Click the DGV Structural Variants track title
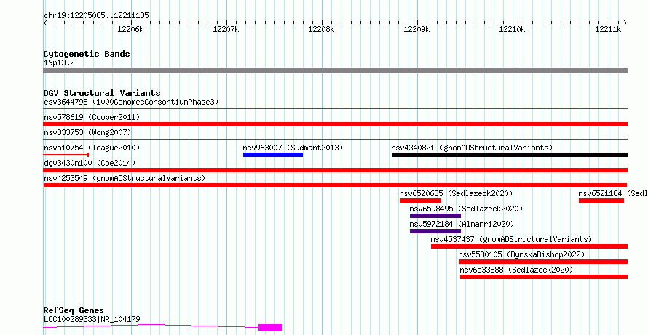648x335 pixels. click(102, 93)
